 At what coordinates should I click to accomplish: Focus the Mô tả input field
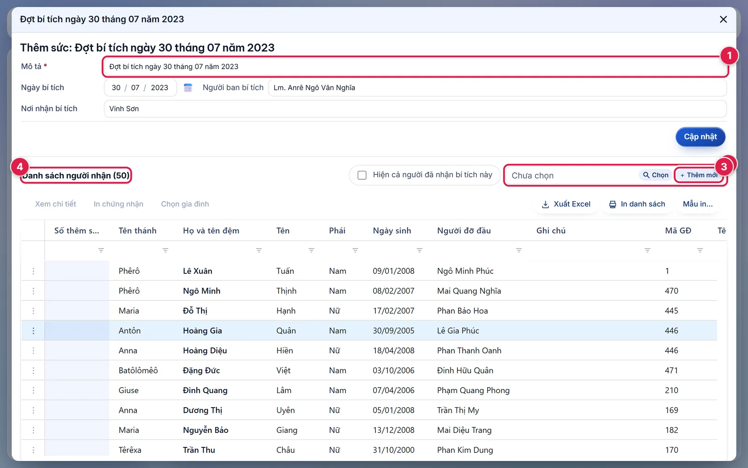(x=415, y=66)
